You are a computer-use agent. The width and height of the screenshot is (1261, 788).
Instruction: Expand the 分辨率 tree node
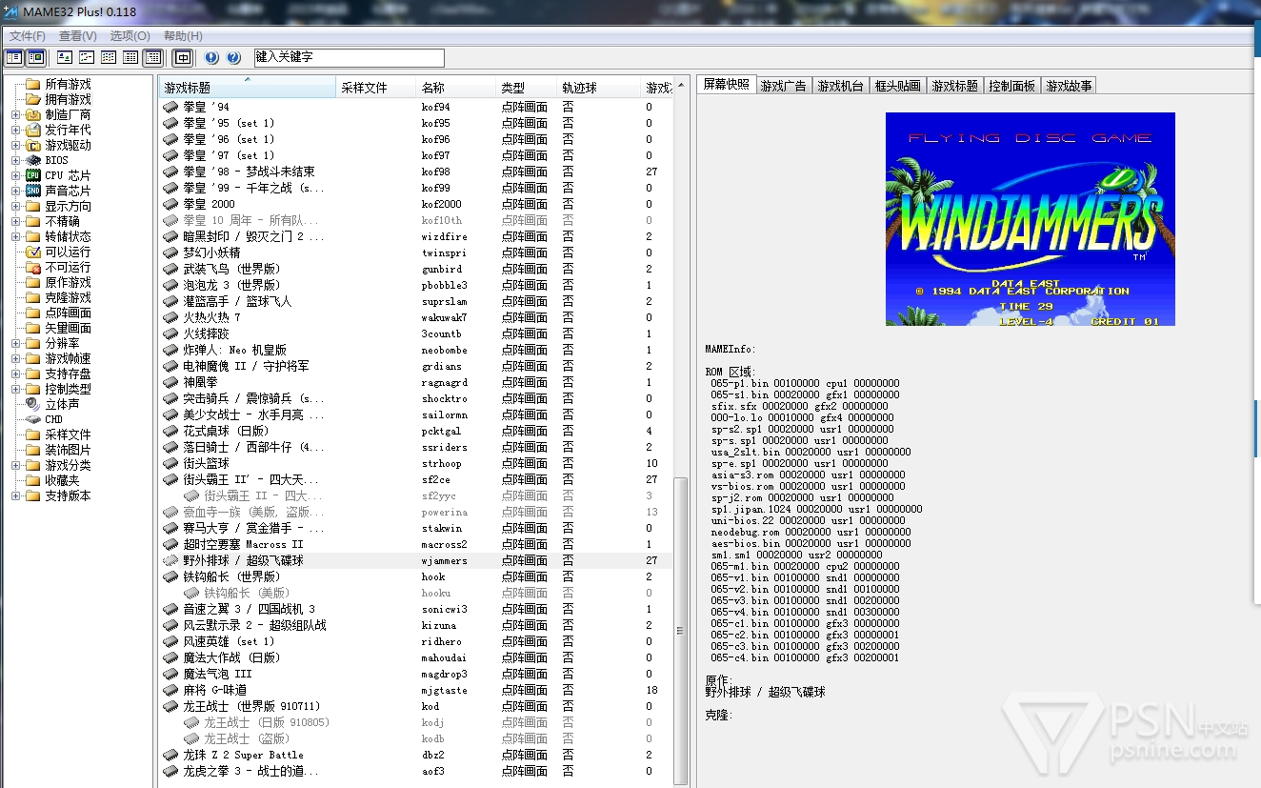16,343
